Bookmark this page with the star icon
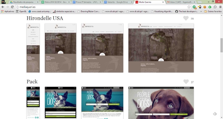223x119 pixels. point(189,7)
